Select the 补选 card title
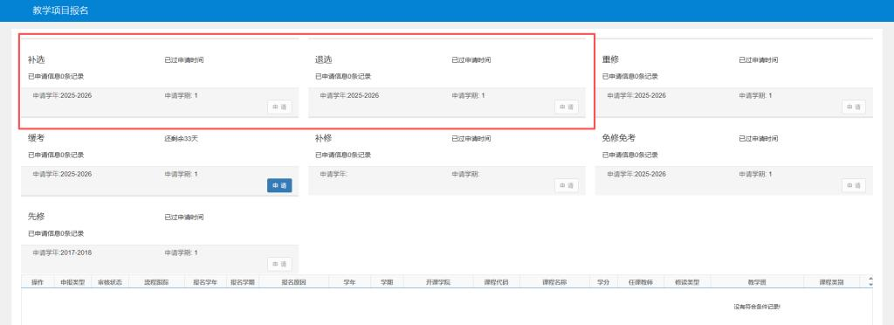This screenshot has height=325, width=894. (36, 60)
